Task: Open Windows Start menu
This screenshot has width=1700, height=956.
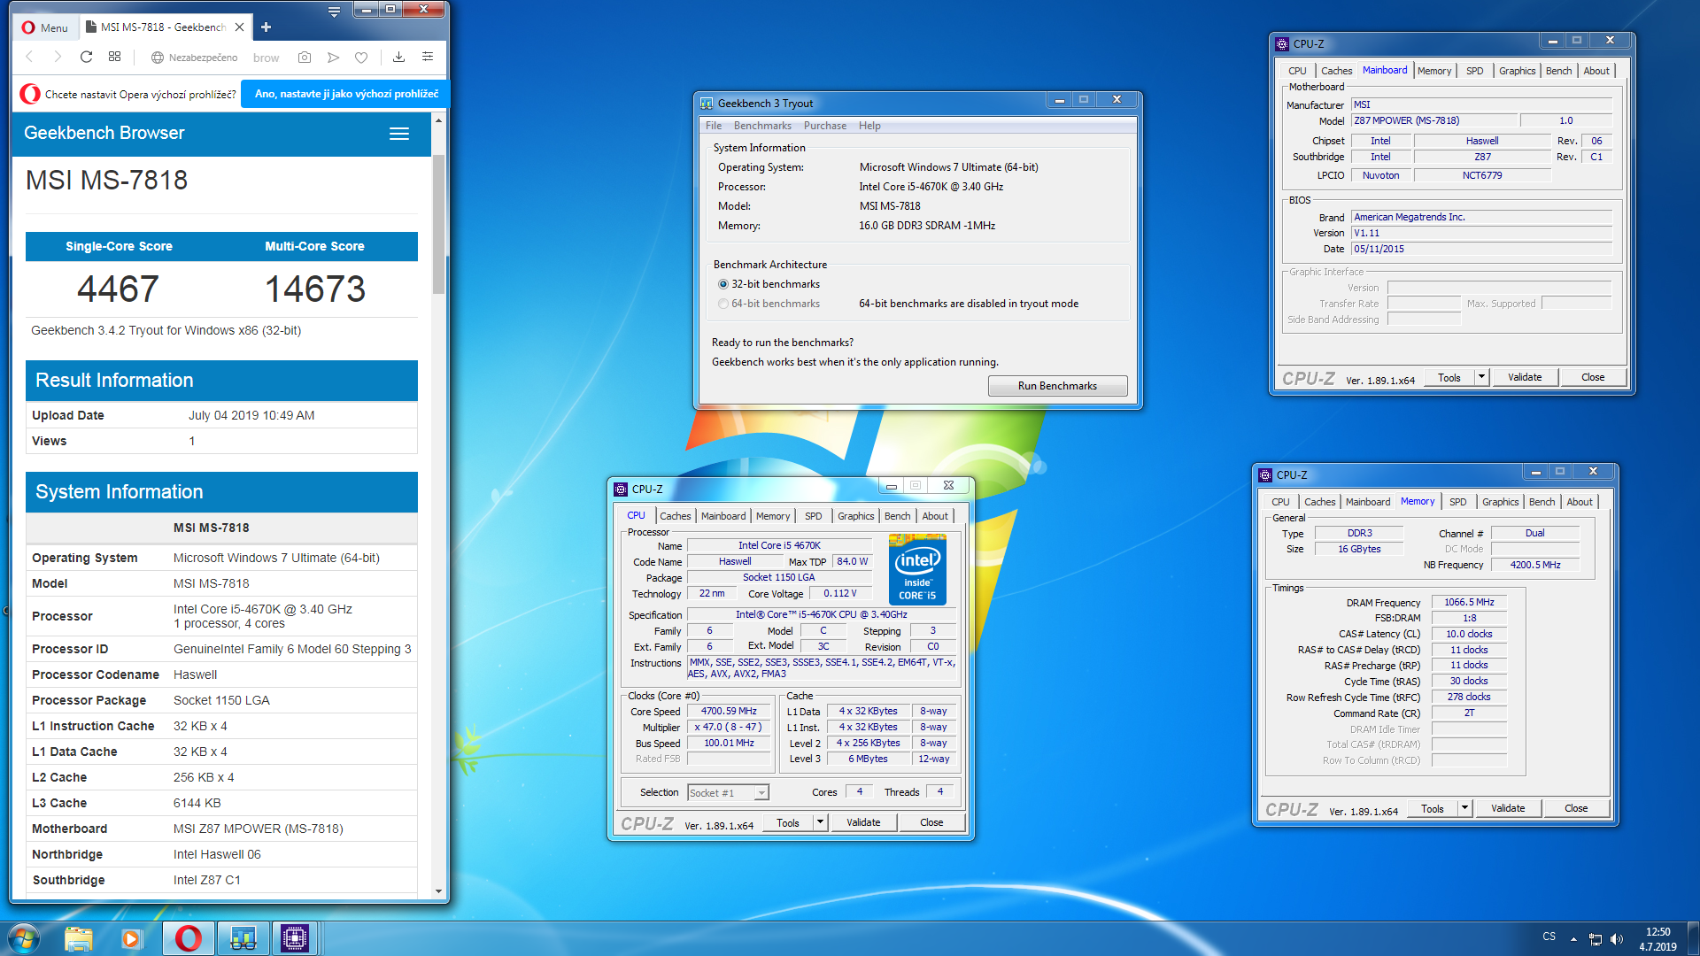Action: (24, 938)
